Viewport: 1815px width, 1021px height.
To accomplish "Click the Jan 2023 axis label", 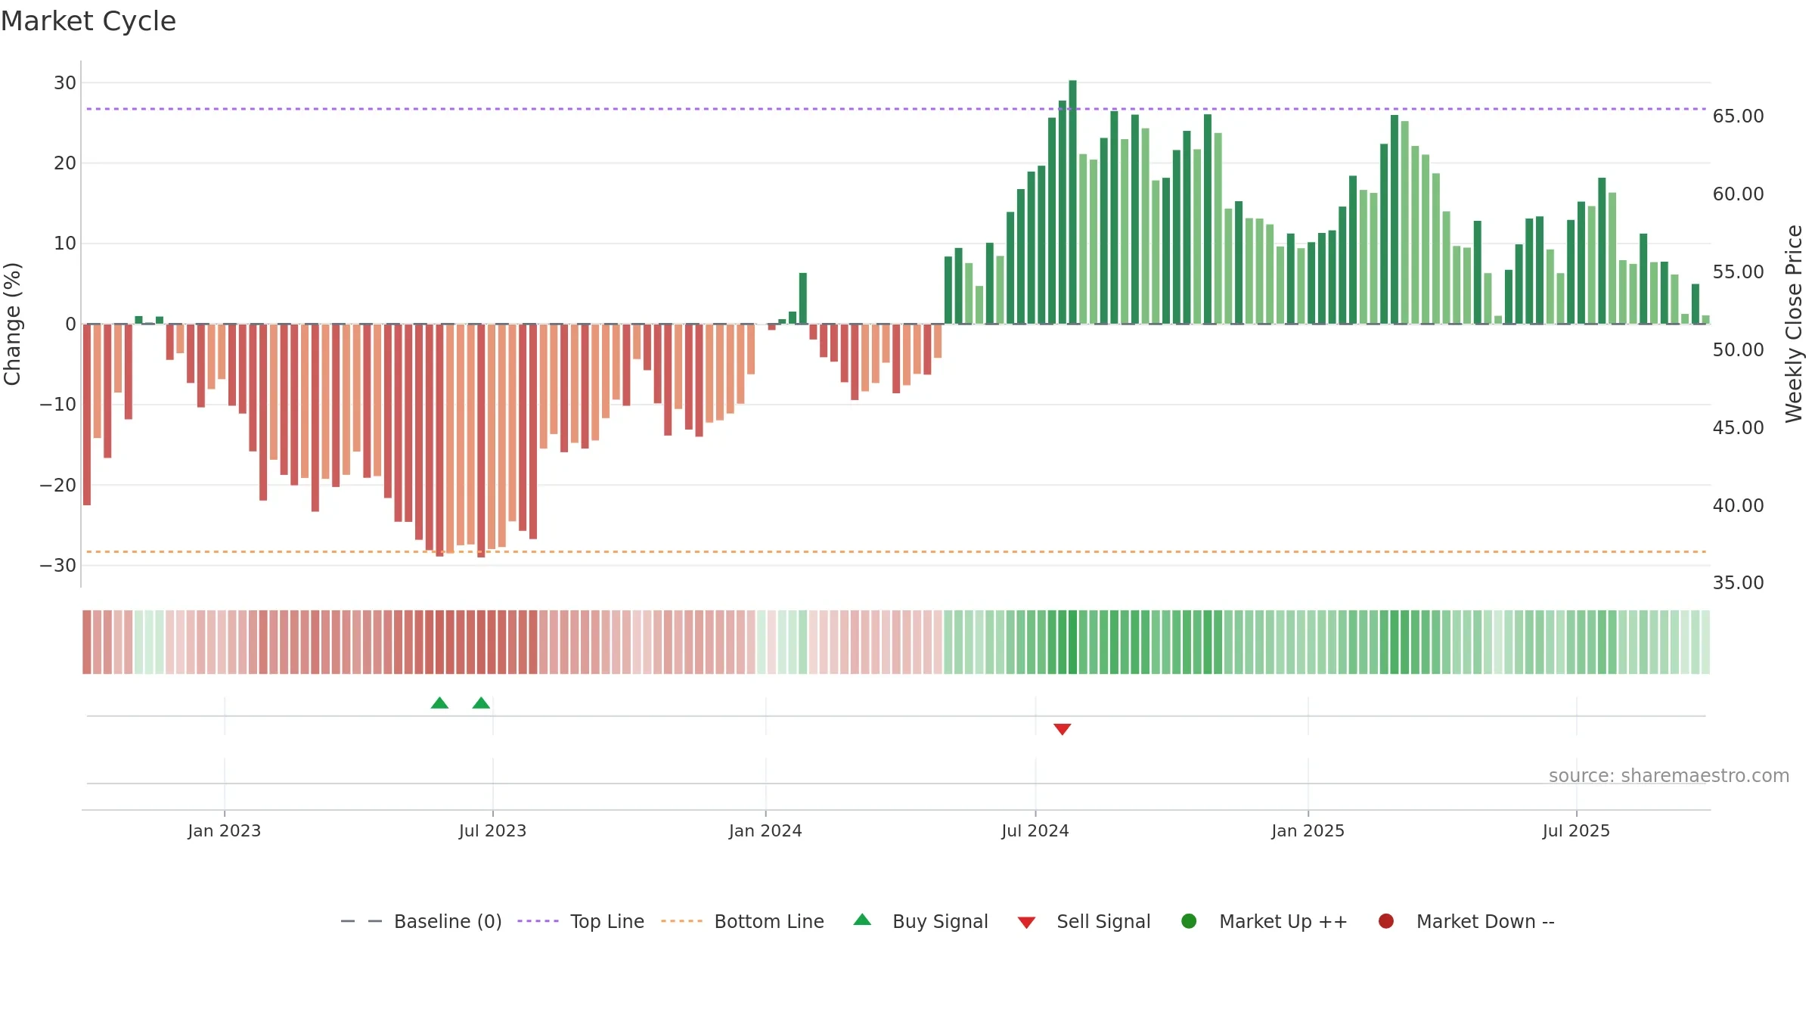I will point(225,831).
